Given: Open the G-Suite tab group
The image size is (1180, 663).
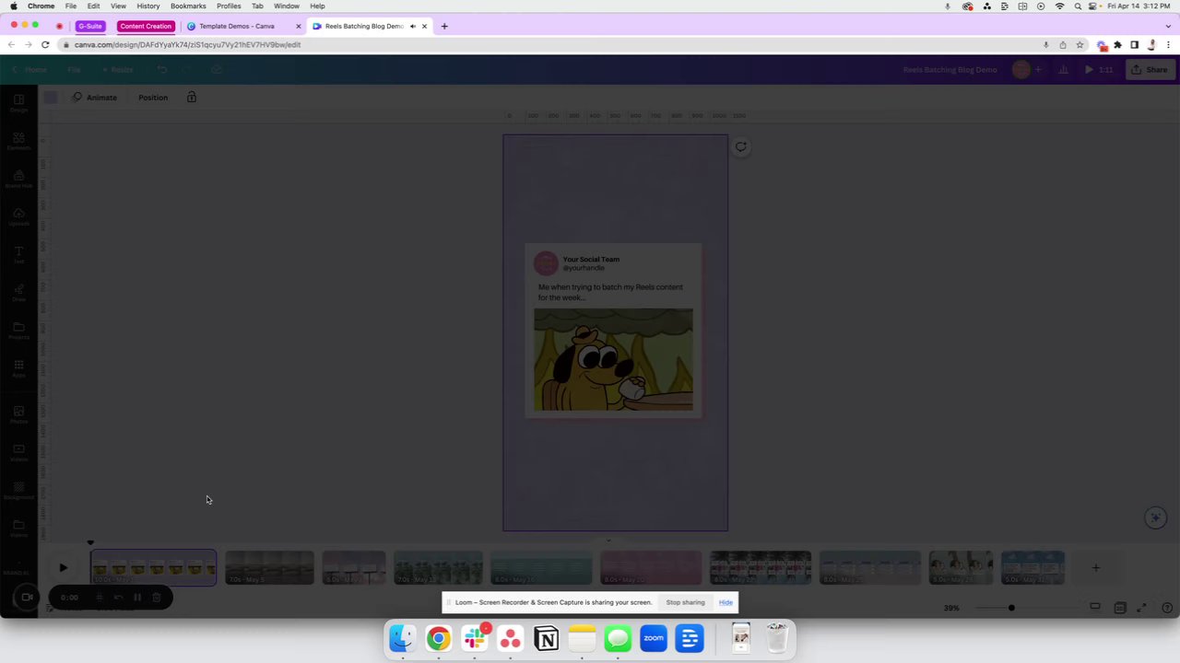Looking at the screenshot, I should (89, 26).
